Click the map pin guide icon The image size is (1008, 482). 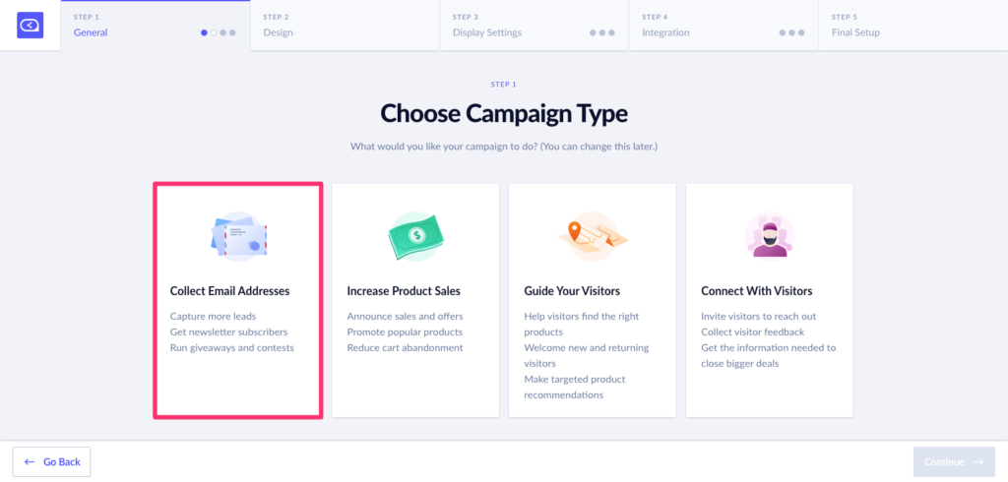[x=593, y=236]
